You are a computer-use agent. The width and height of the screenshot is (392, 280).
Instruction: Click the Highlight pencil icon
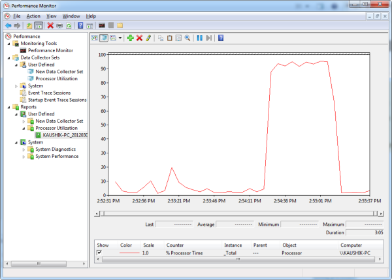[148, 38]
